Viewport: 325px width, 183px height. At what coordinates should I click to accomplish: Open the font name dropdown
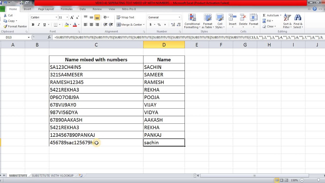tap(56, 17)
